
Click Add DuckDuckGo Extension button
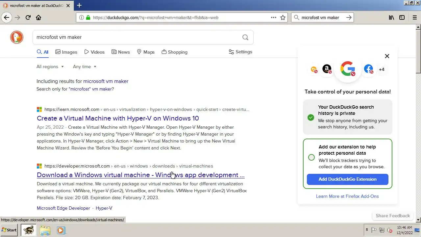point(348,179)
